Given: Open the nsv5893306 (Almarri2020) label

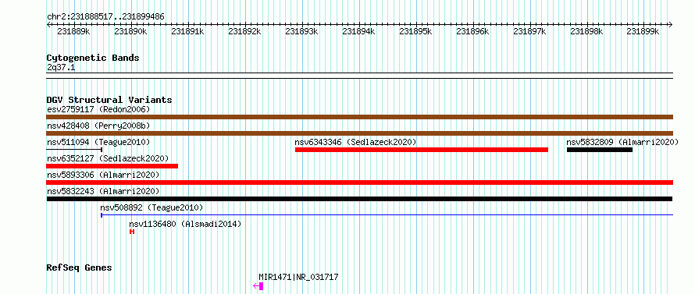Looking at the screenshot, I should point(103,175).
